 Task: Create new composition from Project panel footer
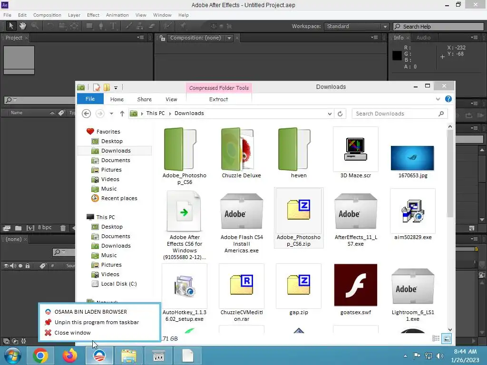(x=30, y=228)
